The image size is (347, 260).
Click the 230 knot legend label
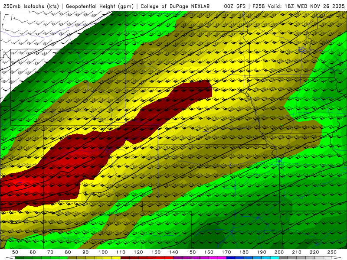click(332, 252)
